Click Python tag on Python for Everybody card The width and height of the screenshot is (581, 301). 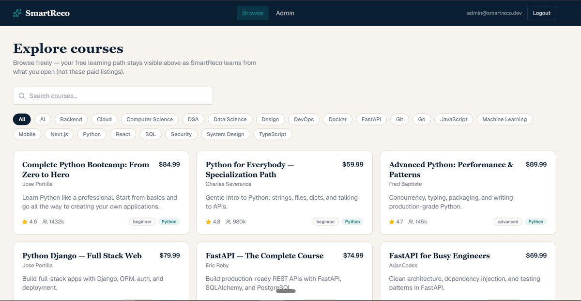tap(352, 222)
